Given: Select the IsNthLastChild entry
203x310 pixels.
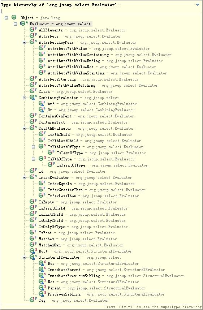Looking at the screenshot, I should [95, 141].
